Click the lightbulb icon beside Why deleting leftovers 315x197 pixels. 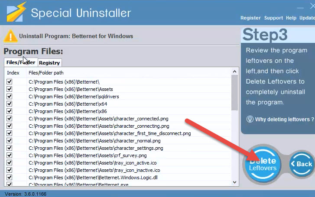click(x=250, y=119)
